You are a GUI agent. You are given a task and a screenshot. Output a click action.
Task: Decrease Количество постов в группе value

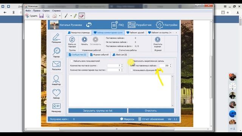point(122,66)
